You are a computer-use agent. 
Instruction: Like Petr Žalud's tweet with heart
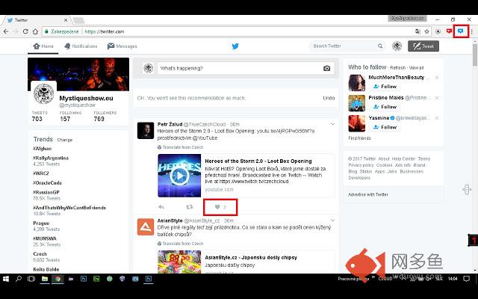[217, 207]
